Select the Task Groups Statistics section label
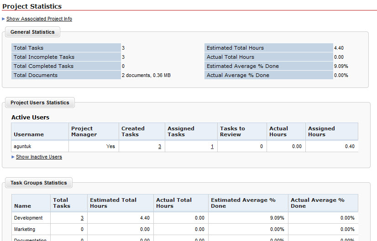The width and height of the screenshot is (377, 241). coord(39,183)
